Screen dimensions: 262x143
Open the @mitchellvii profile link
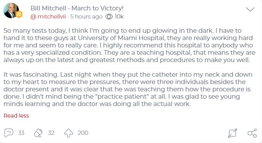point(48,17)
